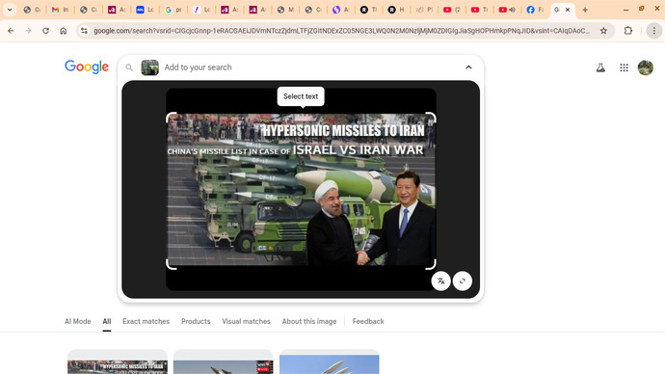Image resolution: width=665 pixels, height=374 pixels.
Task: Switch to the Gmail tab
Action: pyautogui.click(x=60, y=10)
